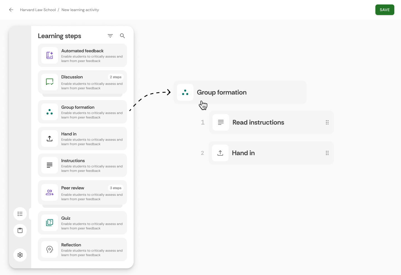
Task: Select the Automated feedback step card
Action: pos(82,55)
